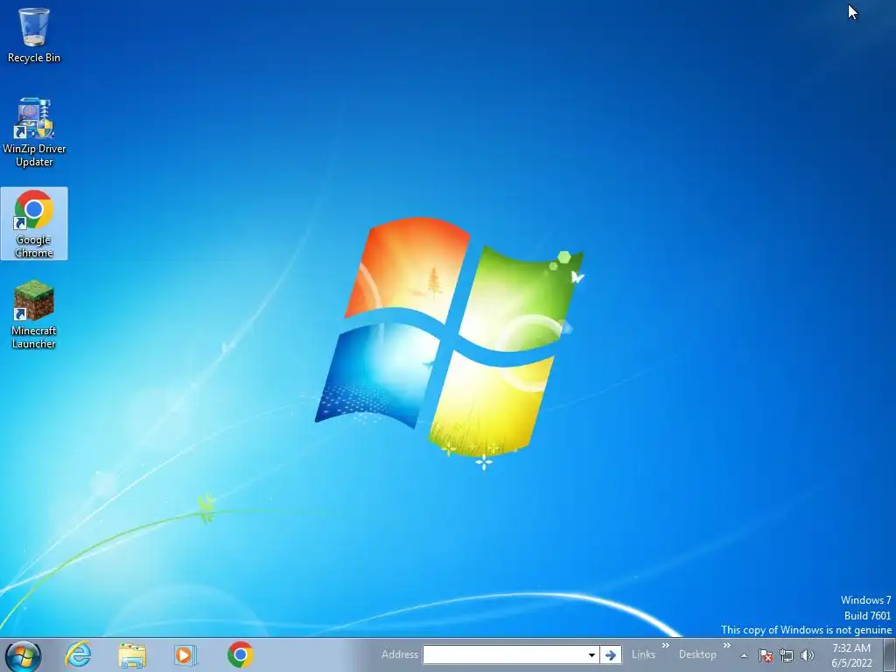
Task: Open the clock showing 7:32 AM
Action: (851, 655)
